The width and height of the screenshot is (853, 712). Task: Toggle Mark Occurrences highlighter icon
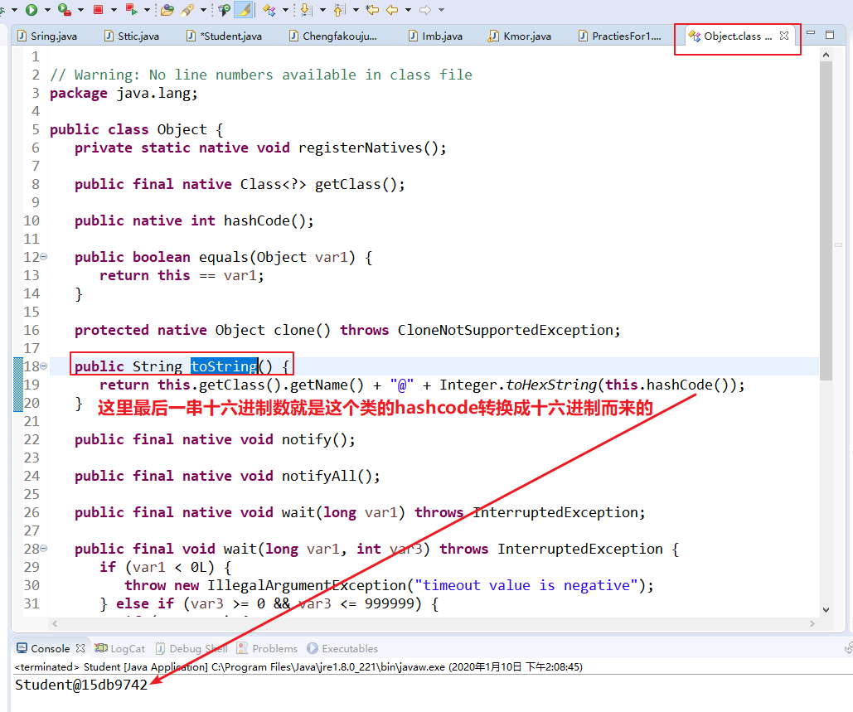(244, 10)
